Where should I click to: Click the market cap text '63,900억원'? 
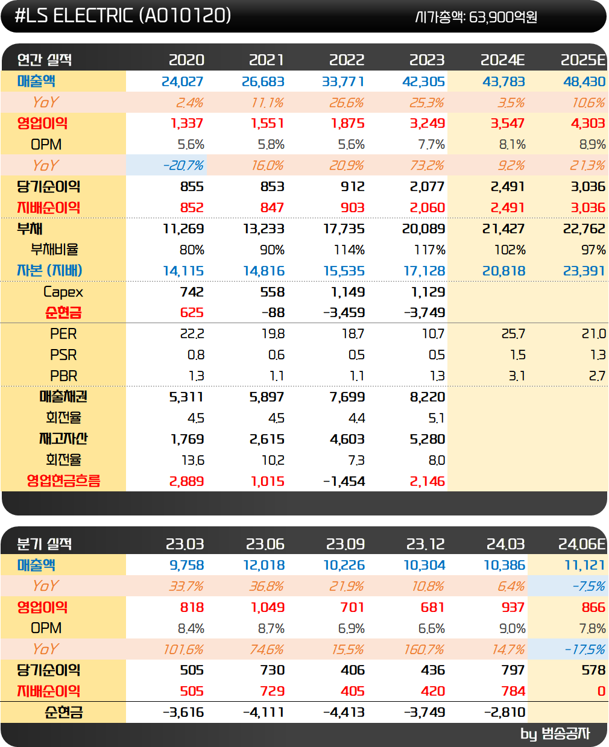503,17
